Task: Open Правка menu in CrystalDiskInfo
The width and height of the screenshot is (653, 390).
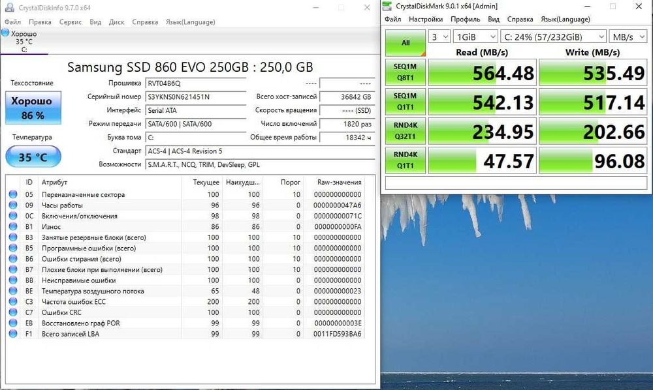Action: (40, 22)
